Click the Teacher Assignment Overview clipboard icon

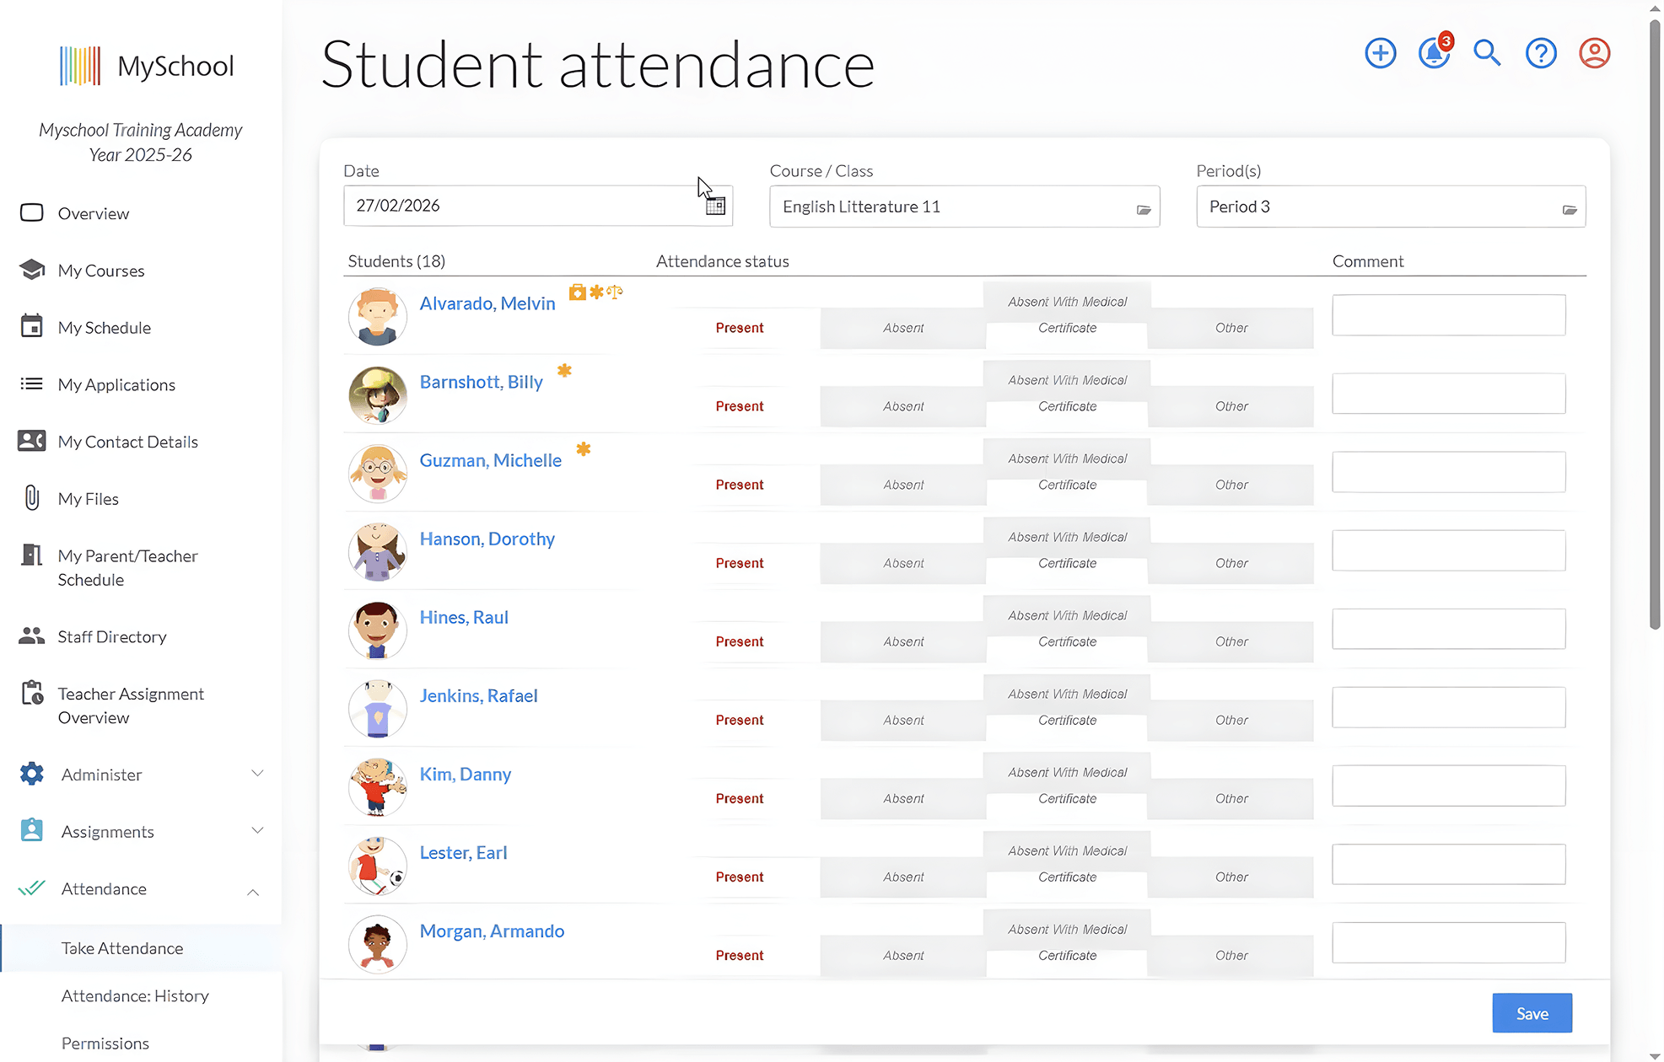[x=32, y=693]
